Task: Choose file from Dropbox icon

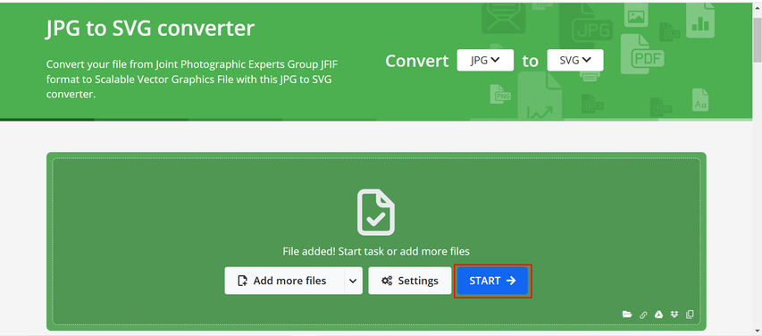Action: pos(674,315)
